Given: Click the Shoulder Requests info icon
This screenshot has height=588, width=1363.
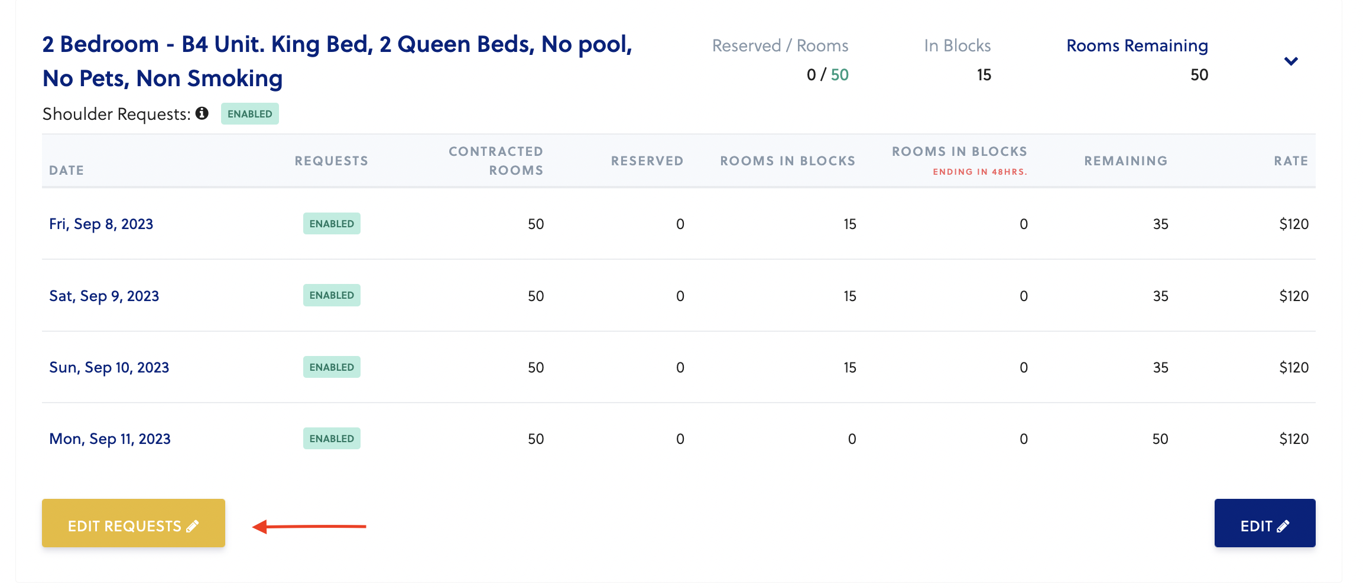Looking at the screenshot, I should 202,113.
